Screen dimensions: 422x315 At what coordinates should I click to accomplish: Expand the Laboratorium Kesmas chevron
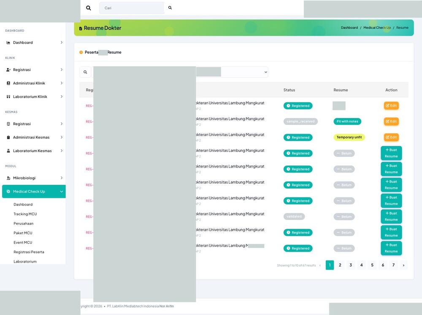(x=61, y=151)
